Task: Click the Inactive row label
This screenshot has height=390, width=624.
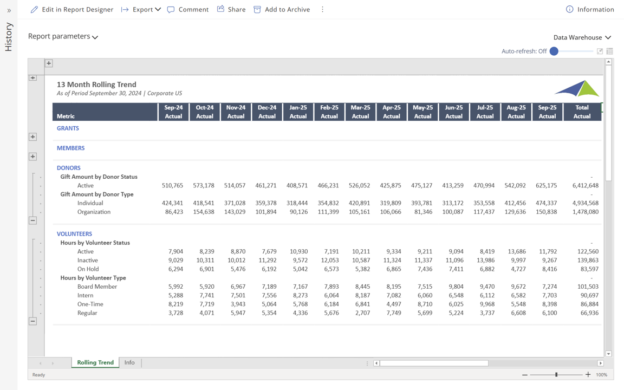Action: coord(88,260)
